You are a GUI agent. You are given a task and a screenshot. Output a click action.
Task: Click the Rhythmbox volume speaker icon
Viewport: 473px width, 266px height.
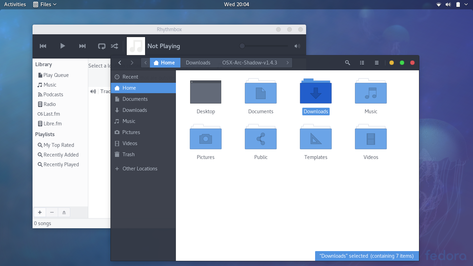[297, 46]
